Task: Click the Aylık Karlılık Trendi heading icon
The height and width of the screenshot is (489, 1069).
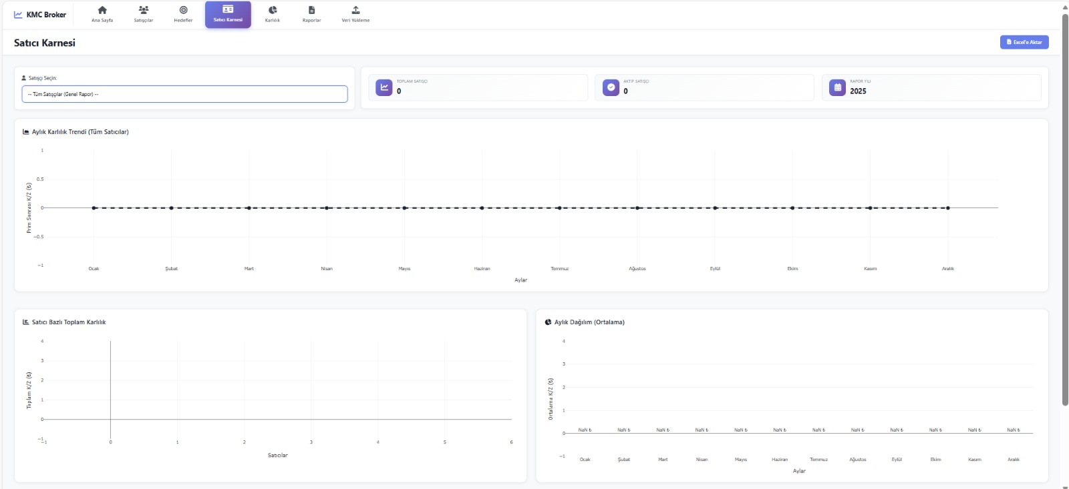Action: [26, 132]
